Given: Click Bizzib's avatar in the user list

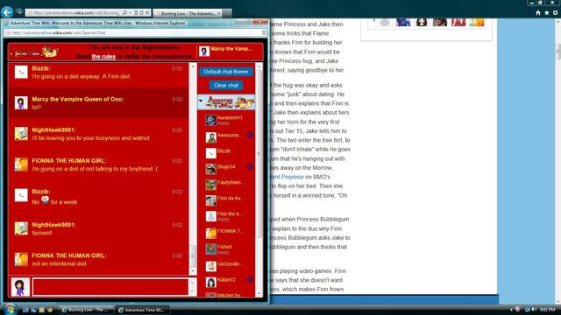Looking at the screenshot, I should click(x=210, y=153).
